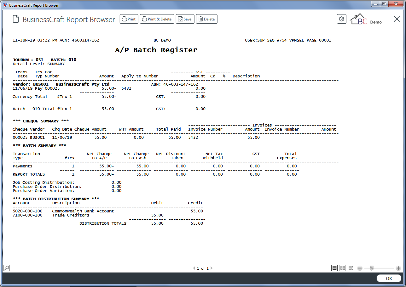Delete the report
The width and height of the screenshot is (406, 287).
coord(206,19)
